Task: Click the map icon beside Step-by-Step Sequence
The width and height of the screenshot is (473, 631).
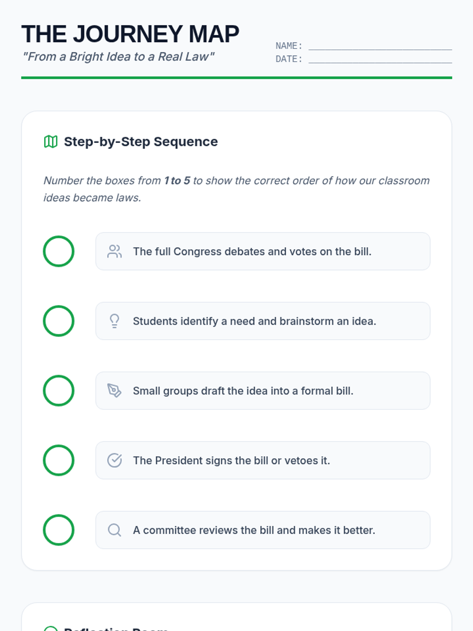Action: point(51,142)
